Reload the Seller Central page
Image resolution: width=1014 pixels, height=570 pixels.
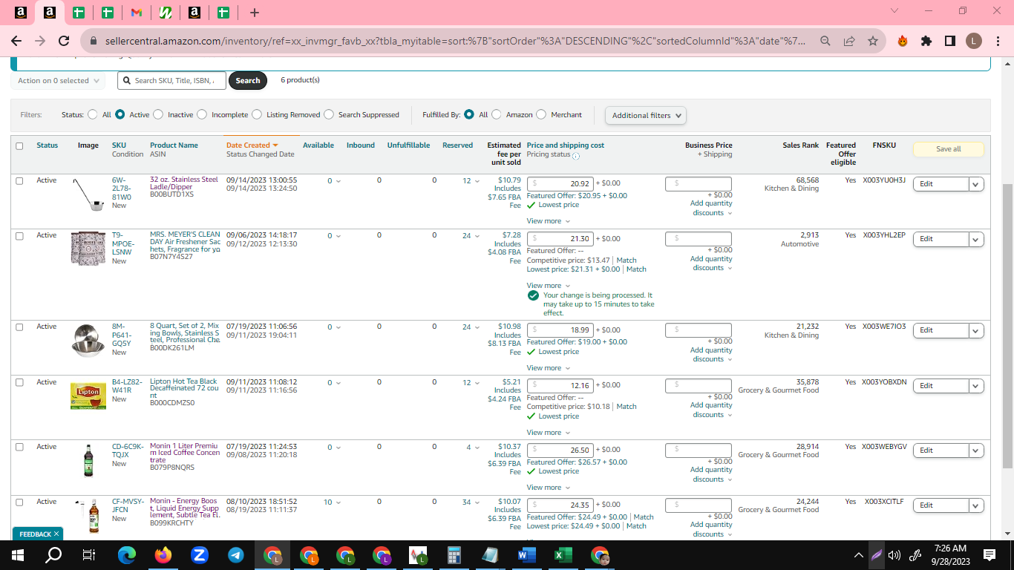(64, 42)
